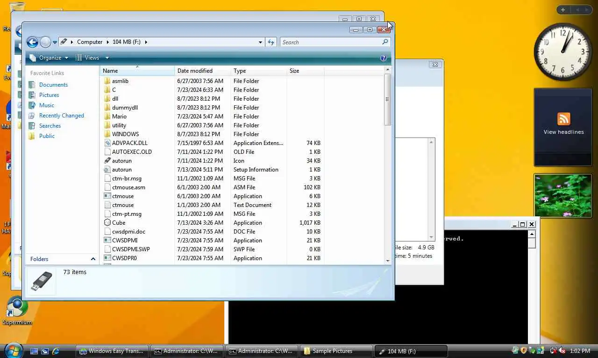Click the Supermium desktop shortcut
Viewport: 598px width, 358px height.
pos(17,311)
